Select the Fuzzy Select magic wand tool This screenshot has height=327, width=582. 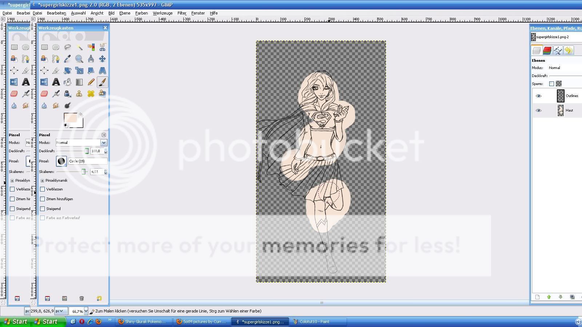pyautogui.click(x=79, y=47)
